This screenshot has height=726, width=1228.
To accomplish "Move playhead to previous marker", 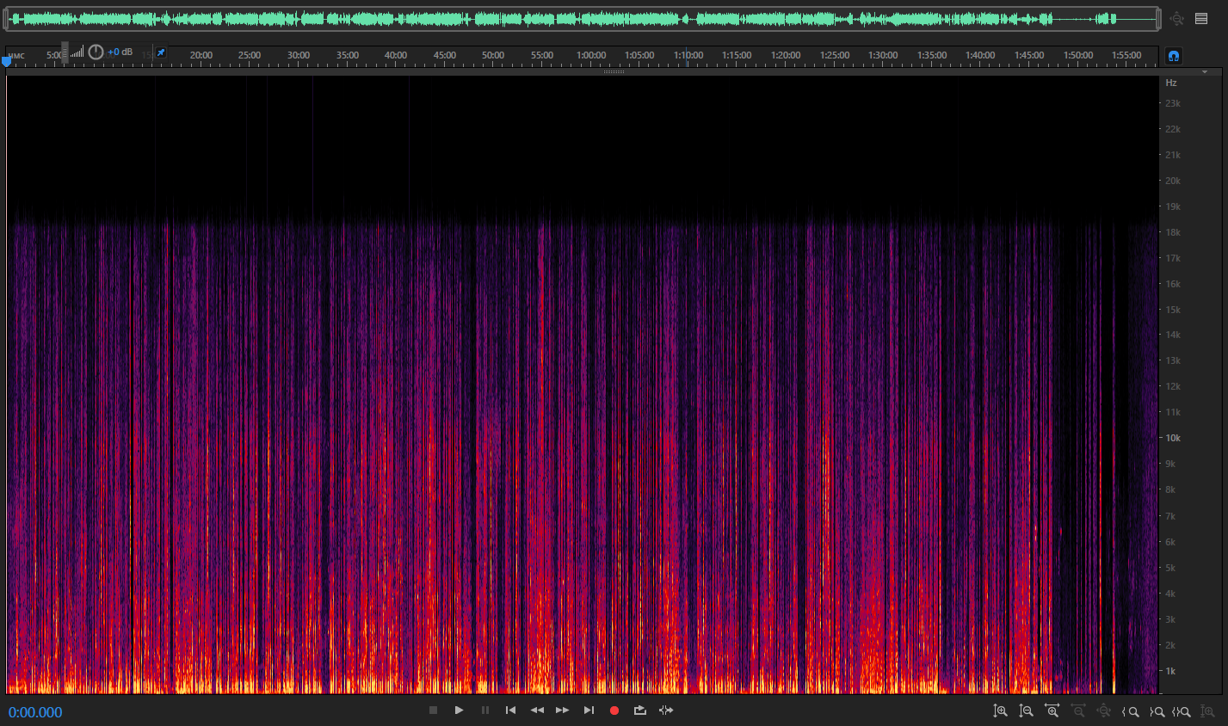I will click(510, 711).
